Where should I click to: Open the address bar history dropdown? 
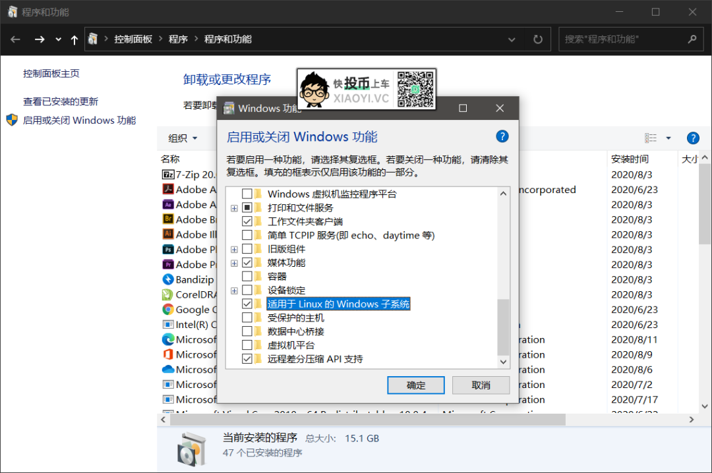[512, 40]
